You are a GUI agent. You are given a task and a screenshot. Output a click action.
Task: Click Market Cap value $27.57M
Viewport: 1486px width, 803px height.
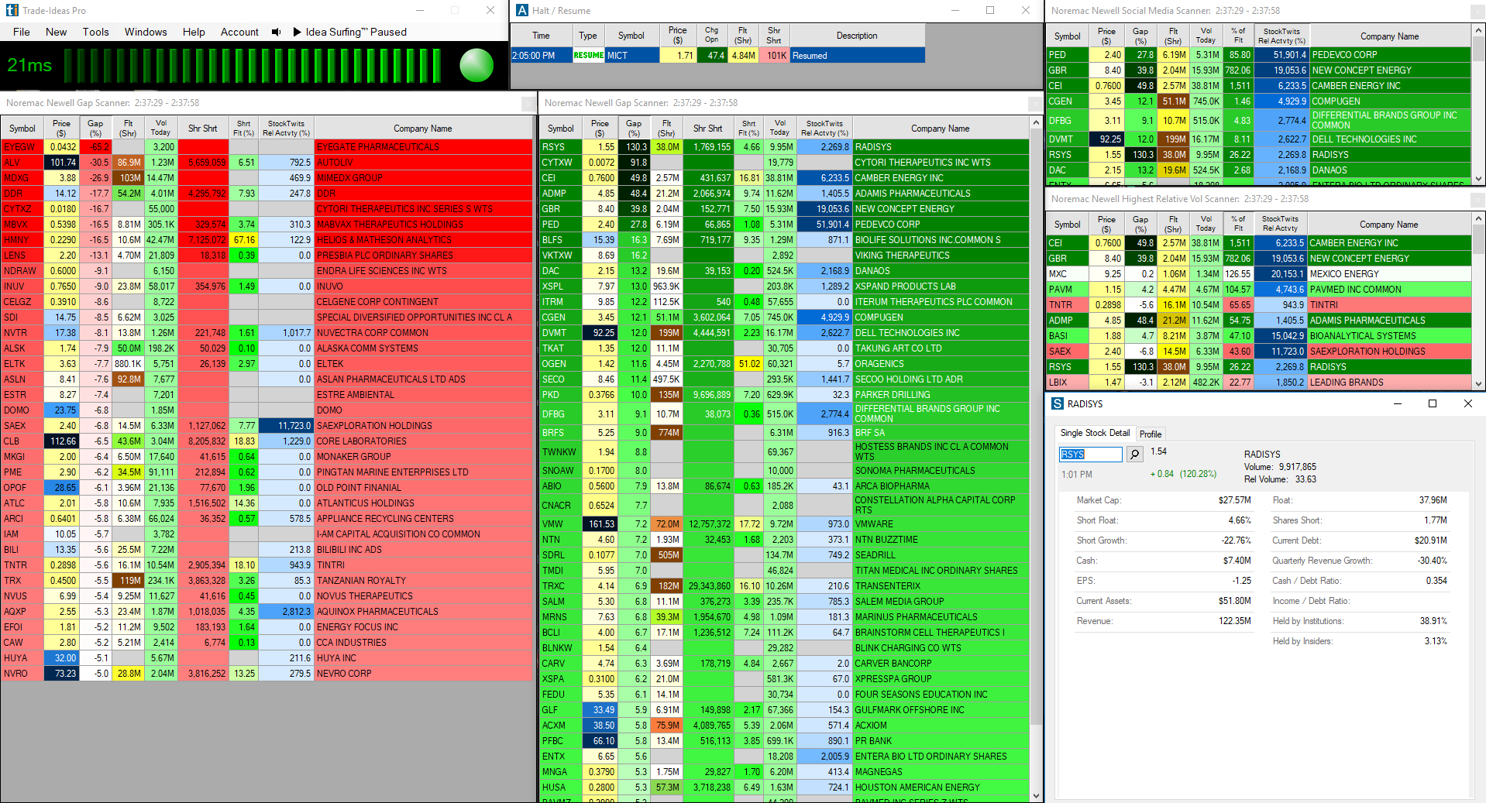tap(1234, 500)
